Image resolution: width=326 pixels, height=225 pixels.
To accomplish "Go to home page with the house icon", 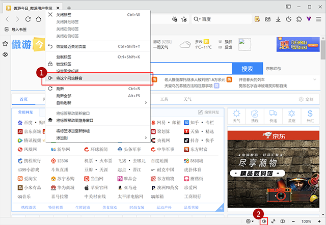I will pyautogui.click(x=39, y=19).
